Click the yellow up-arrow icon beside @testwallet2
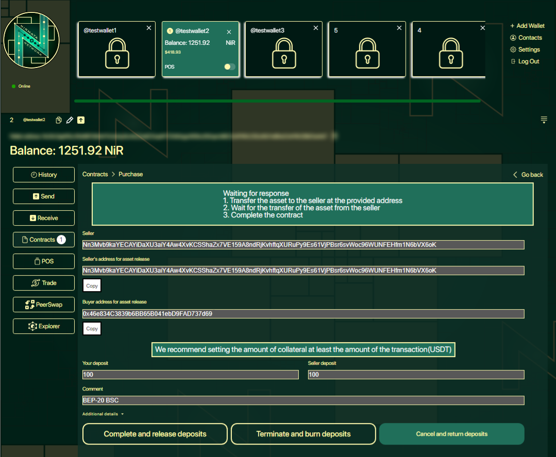Image resolution: width=556 pixels, height=457 pixels. 81,120
